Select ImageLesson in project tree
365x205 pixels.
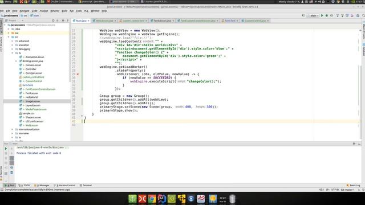point(33,101)
